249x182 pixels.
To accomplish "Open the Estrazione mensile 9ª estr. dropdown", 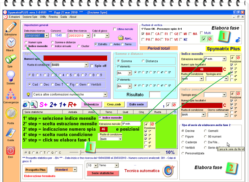I will tap(224, 59).
